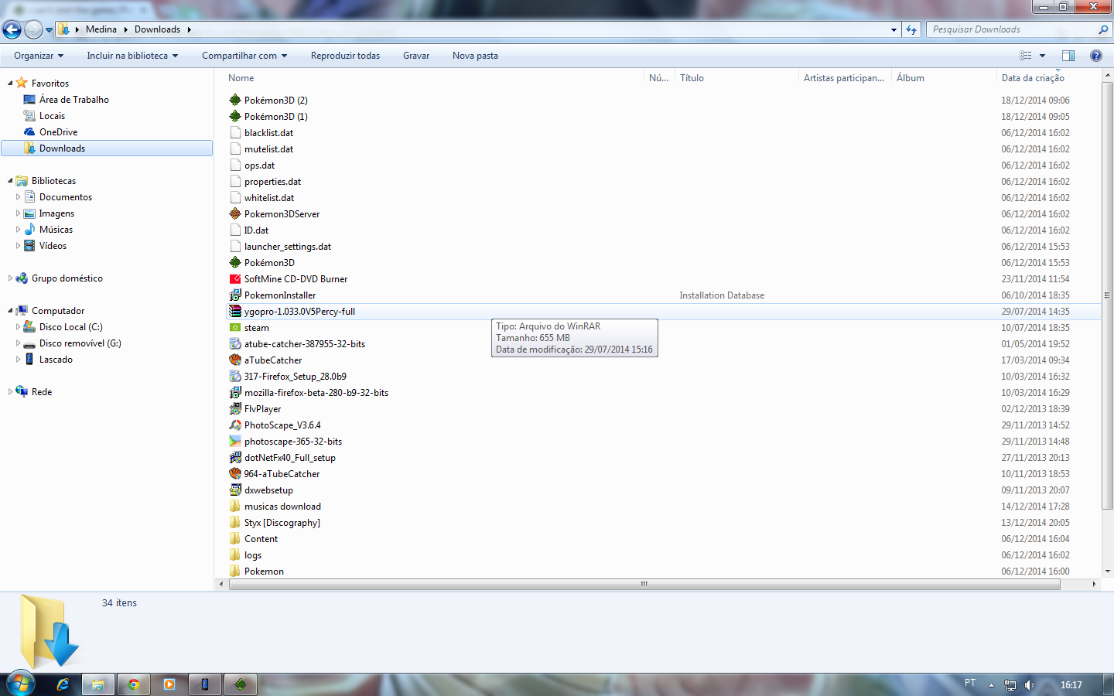Open Internet Explorer from taskbar
Viewport: 1114px width, 696px height.
[63, 684]
